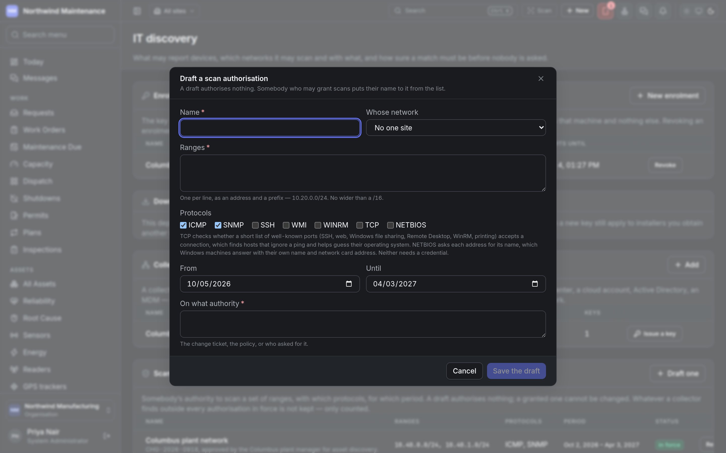This screenshot has width=726, height=453.
Task: Select the From date field 10/05/2026
Action: (x=270, y=284)
